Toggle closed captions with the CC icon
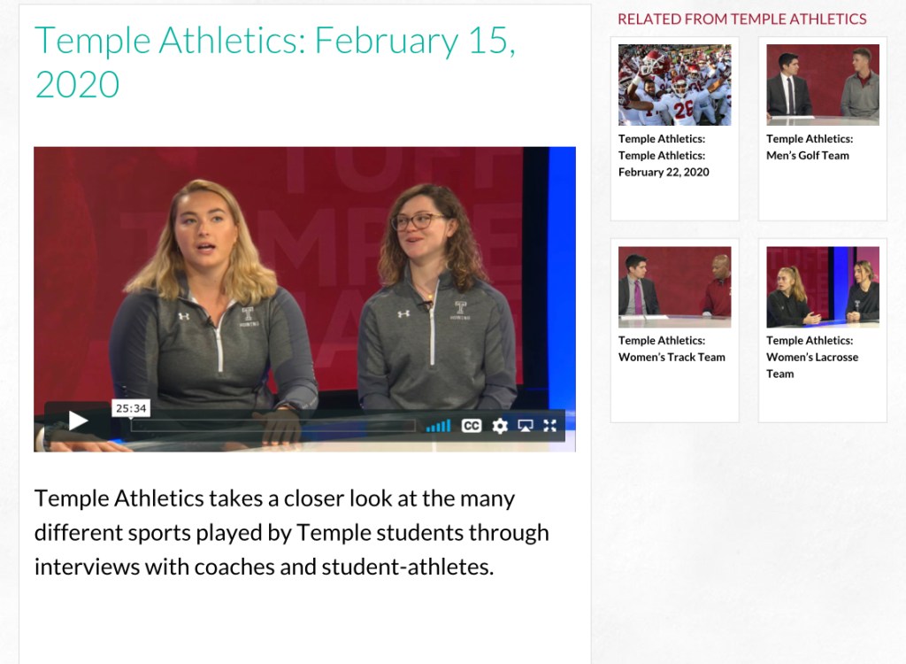The height and width of the screenshot is (664, 906). (473, 426)
